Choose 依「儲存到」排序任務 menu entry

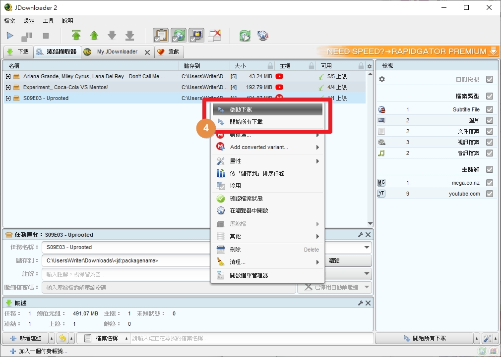tap(267, 174)
